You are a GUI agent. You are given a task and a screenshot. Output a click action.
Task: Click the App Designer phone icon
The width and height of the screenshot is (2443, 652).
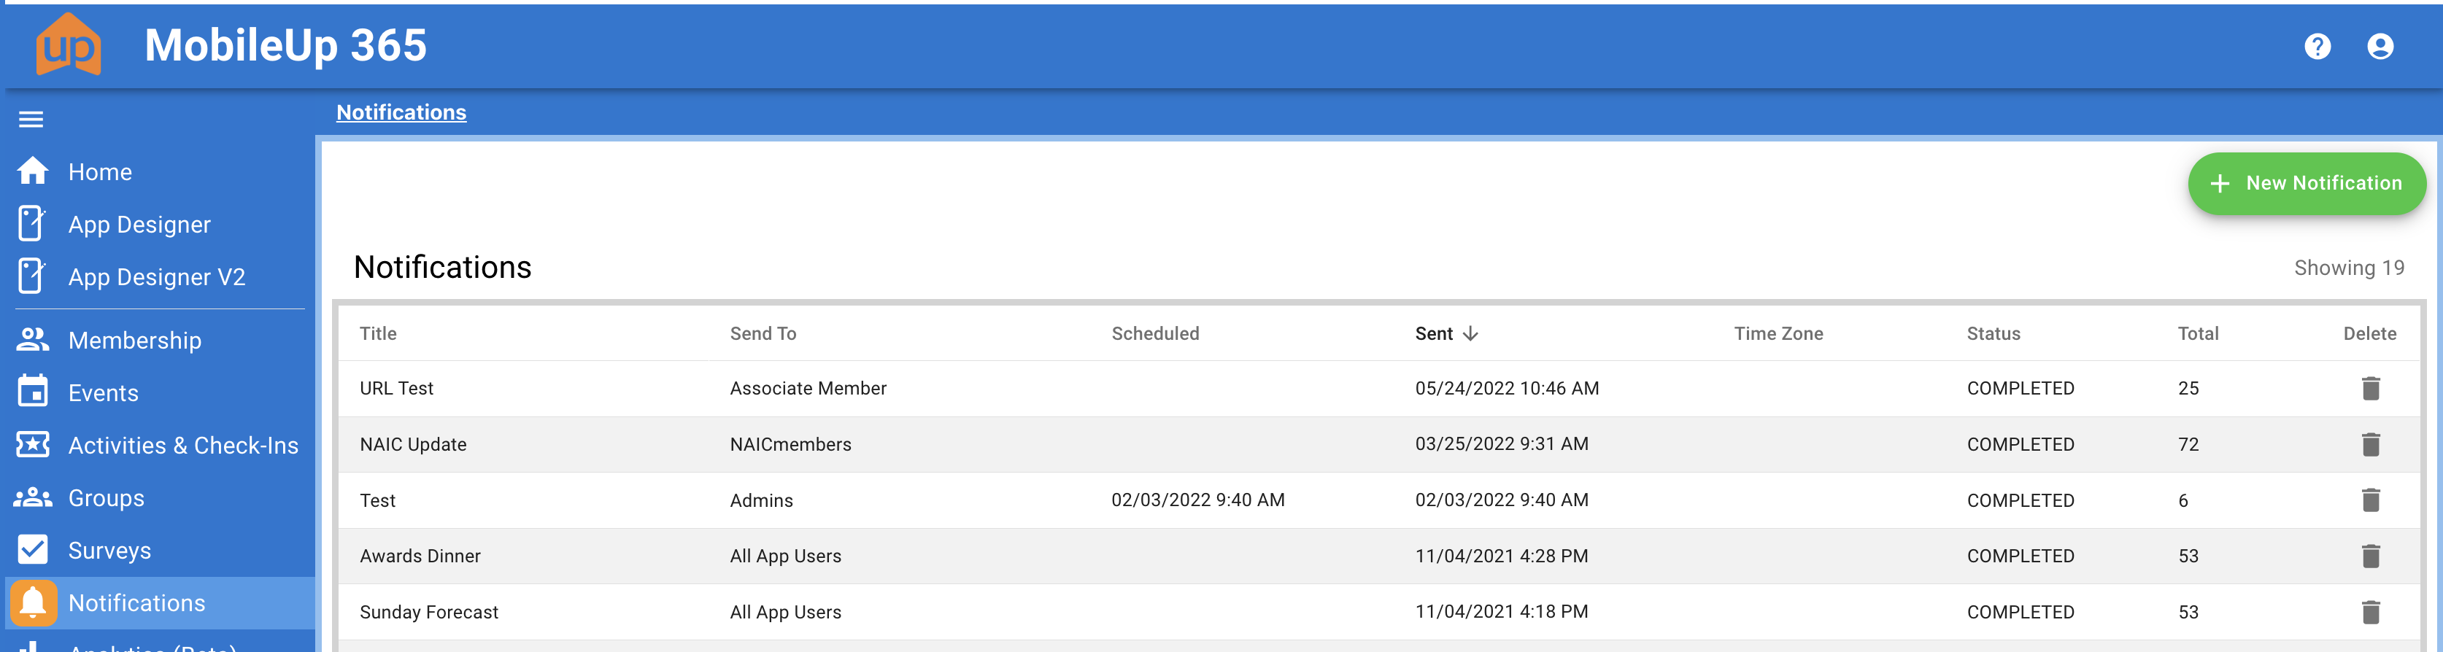coord(31,224)
